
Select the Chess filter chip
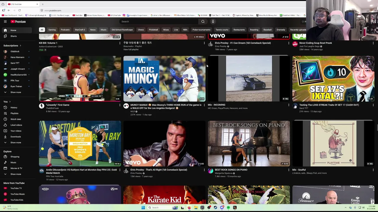(141, 30)
